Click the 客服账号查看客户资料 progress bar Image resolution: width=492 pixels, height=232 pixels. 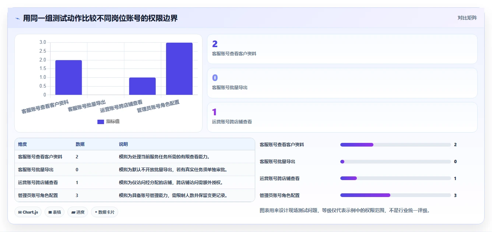point(396,145)
